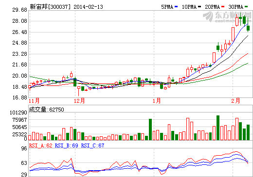Screen dimensions: 253x177
Task: Click the 96 RSI axis label
Action: coord(24,148)
